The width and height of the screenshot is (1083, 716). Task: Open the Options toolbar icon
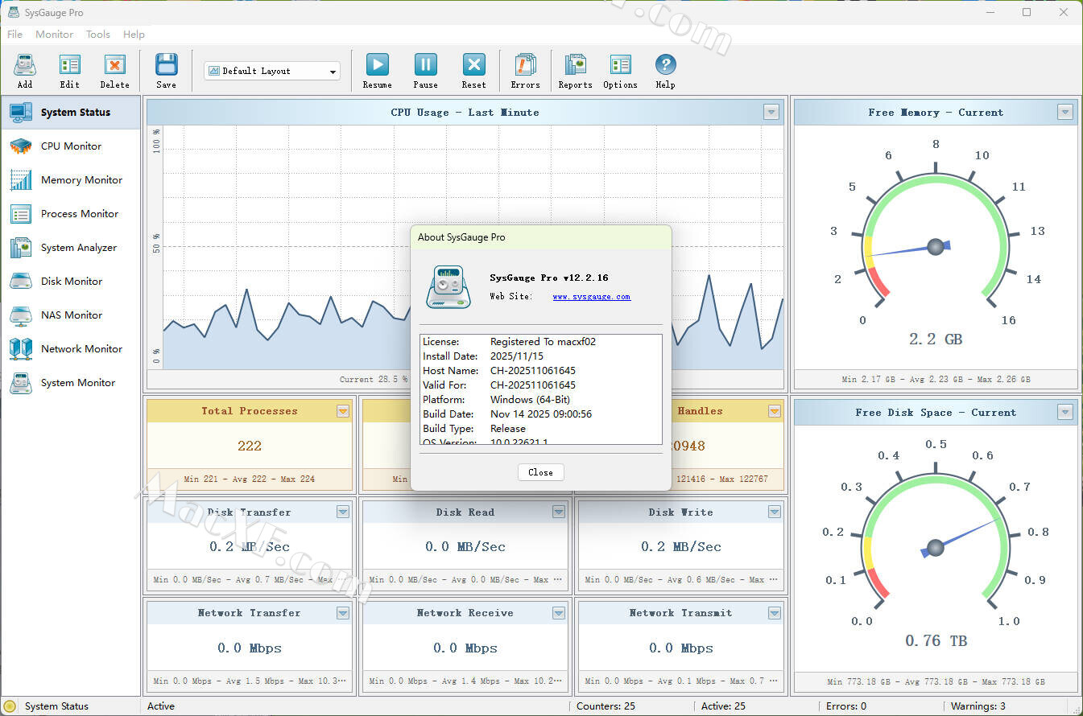click(x=620, y=71)
